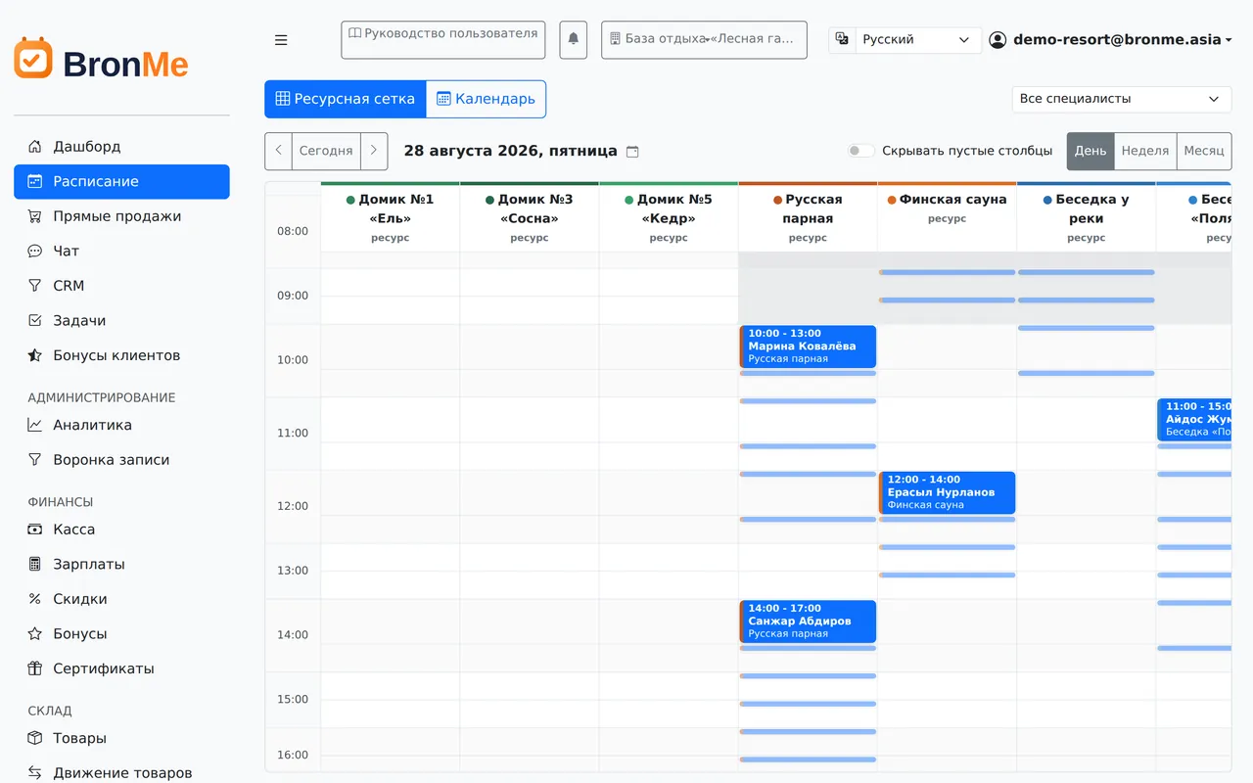The height and width of the screenshot is (783, 1253).
Task: Open Зарплаты calculator item
Action: point(121,564)
